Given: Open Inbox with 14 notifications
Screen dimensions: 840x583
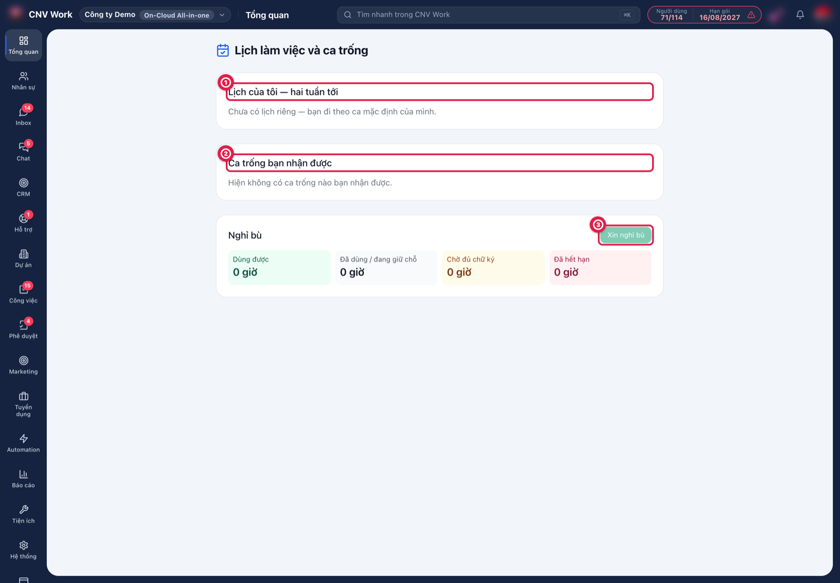Looking at the screenshot, I should point(24,116).
